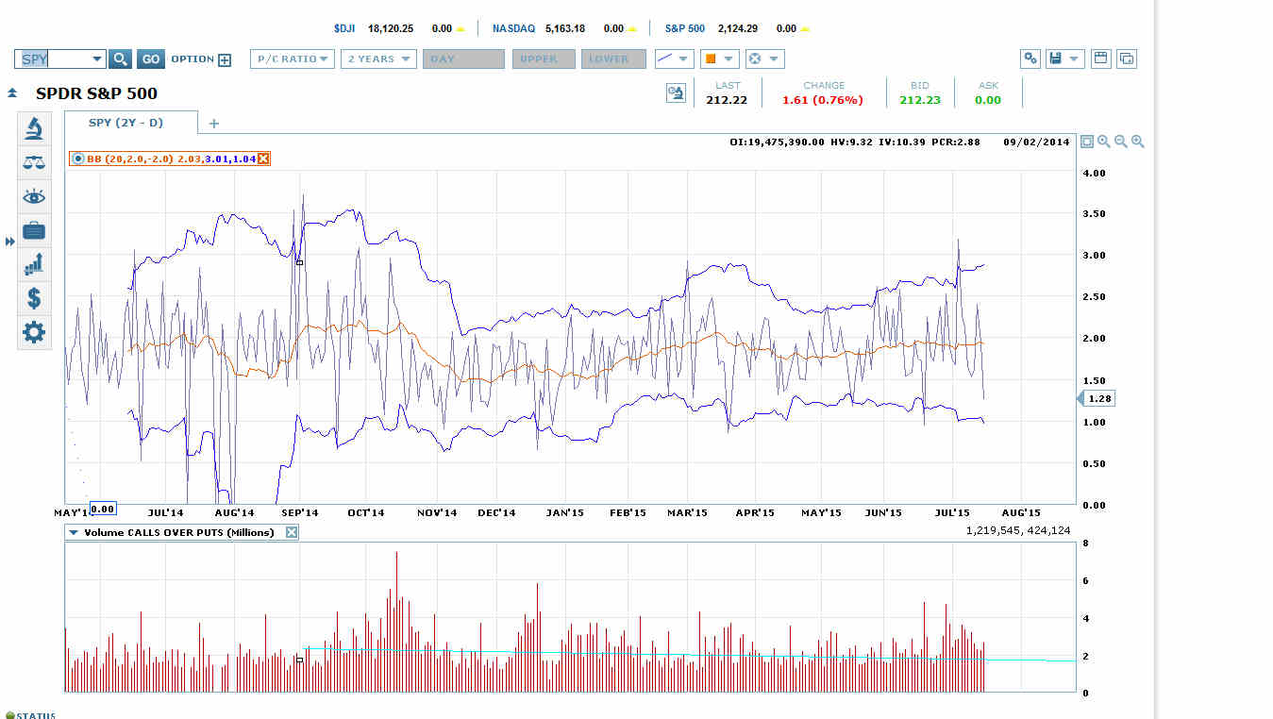Open the balance scales compare tool
1273x719 pixels.
[x=34, y=162]
